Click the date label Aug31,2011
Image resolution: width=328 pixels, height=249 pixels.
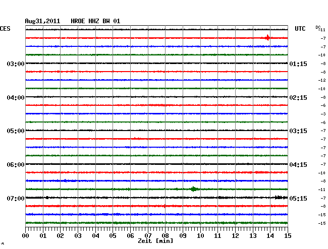coord(42,21)
